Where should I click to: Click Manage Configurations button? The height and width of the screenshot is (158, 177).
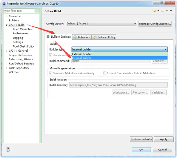coord(155,24)
